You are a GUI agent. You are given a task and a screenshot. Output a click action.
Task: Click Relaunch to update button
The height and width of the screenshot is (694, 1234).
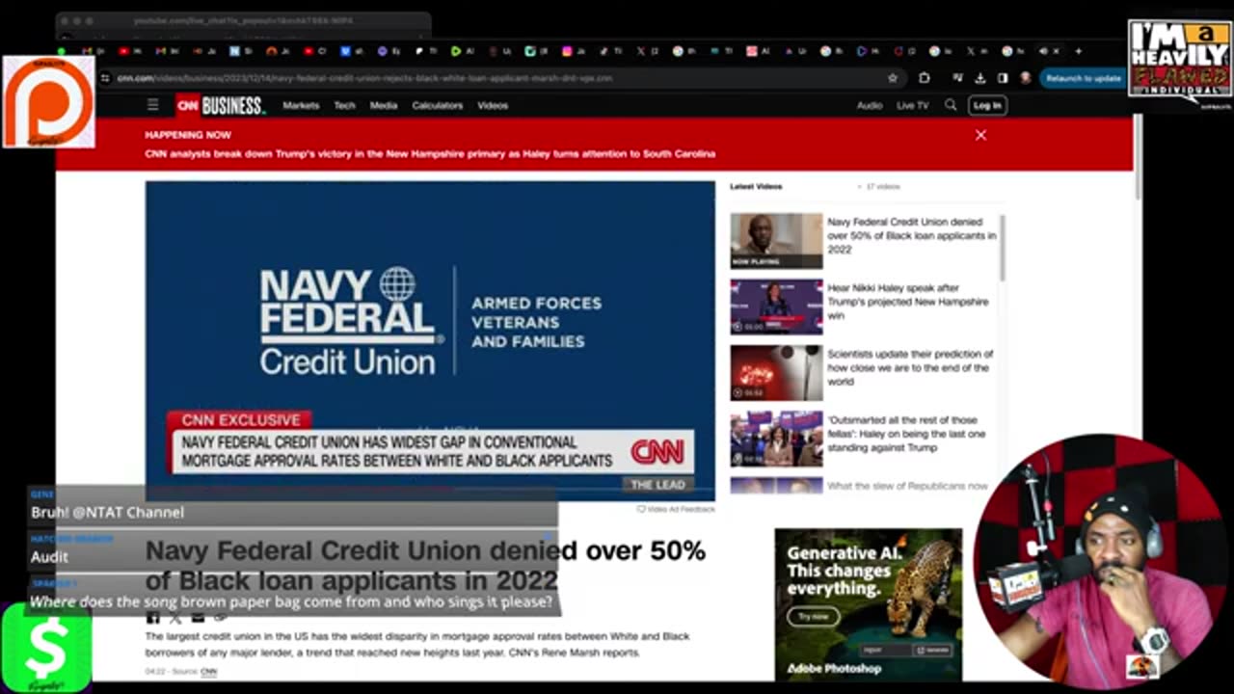[x=1084, y=78]
